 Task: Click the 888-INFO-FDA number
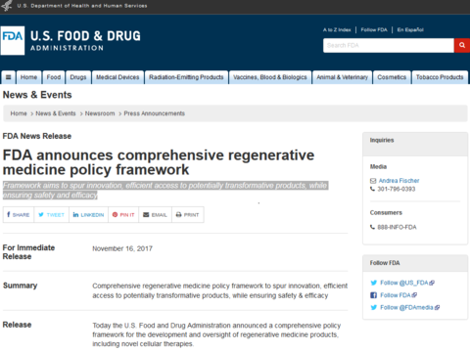click(x=397, y=227)
